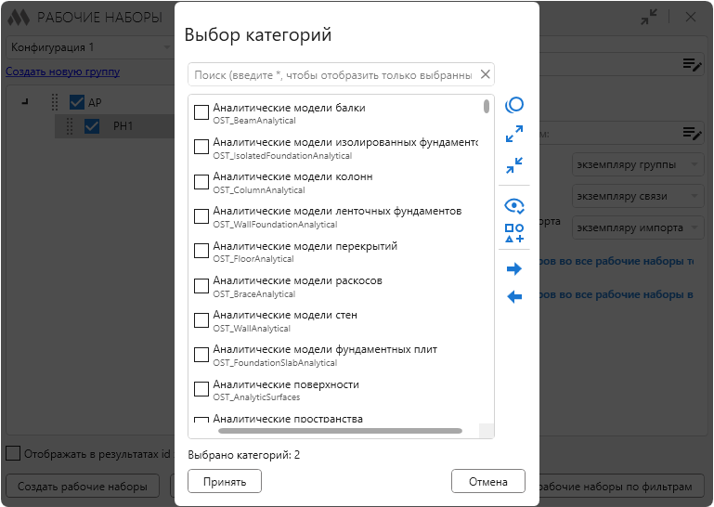The image size is (714, 507).
Task: Check 'Аналитические модели колонн' category
Action: 201,182
